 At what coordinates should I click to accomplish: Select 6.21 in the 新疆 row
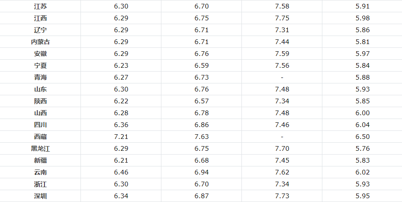pyautogui.click(x=121, y=160)
